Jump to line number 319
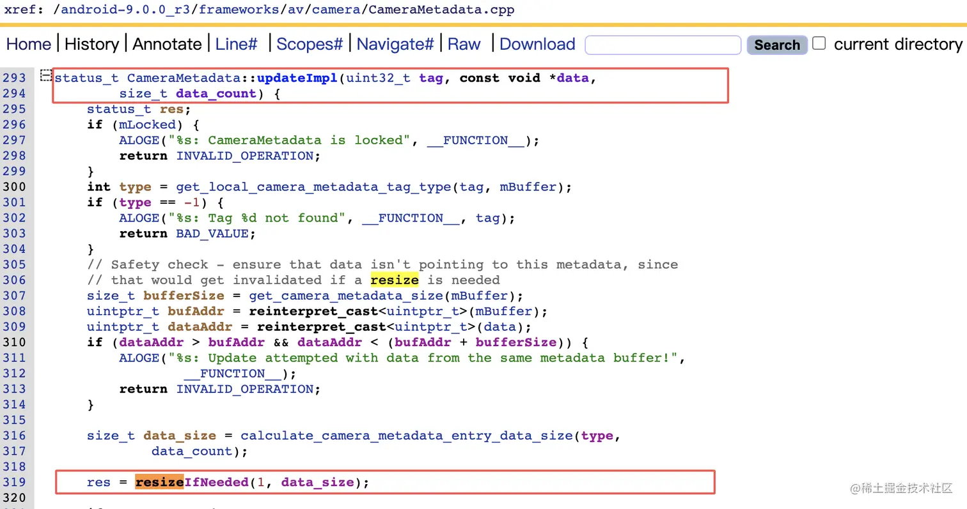This screenshot has width=967, height=509. pos(14,482)
